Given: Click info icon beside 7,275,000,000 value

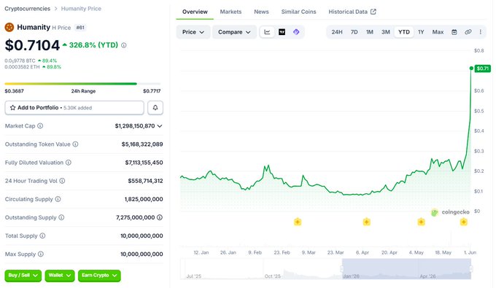Looking at the screenshot, I should pyautogui.click(x=160, y=217).
